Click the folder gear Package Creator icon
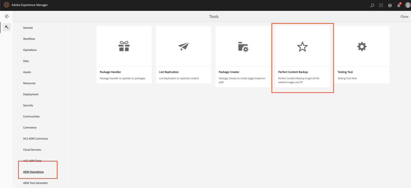411x188 pixels. (243, 47)
